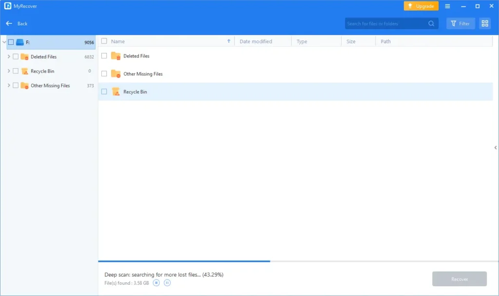The image size is (499, 296).
Task: Open Other Missing Files folder in list
Action: point(142,74)
